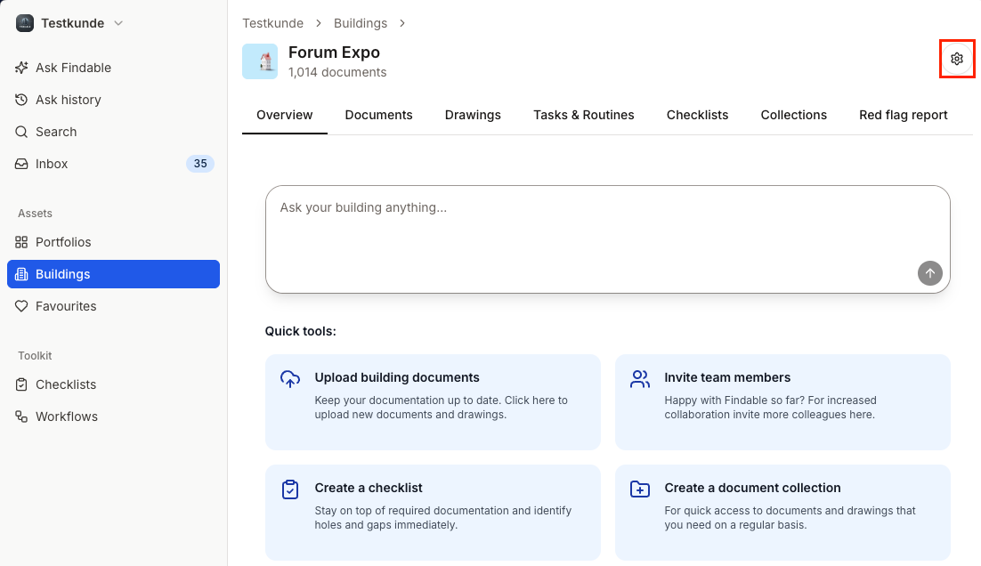The image size is (981, 566).
Task: Open Invite team members card
Action: tap(782, 402)
